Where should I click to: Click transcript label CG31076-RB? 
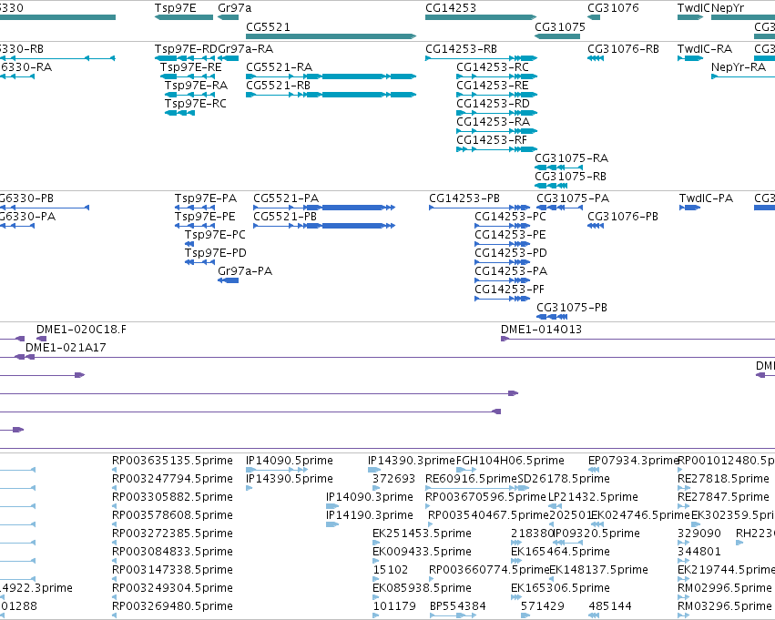(x=623, y=49)
